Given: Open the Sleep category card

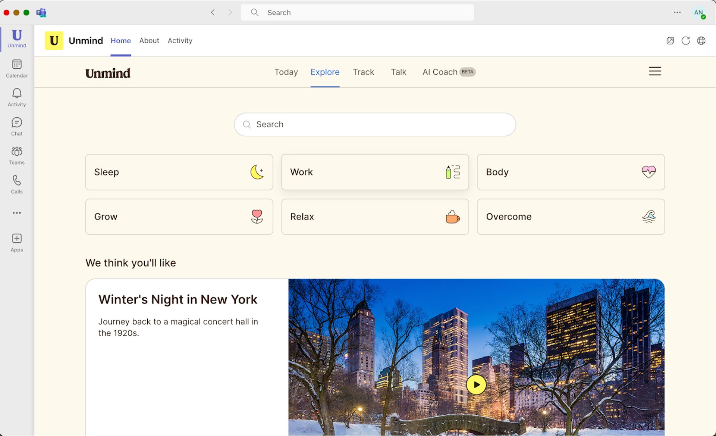Looking at the screenshot, I should pyautogui.click(x=179, y=172).
